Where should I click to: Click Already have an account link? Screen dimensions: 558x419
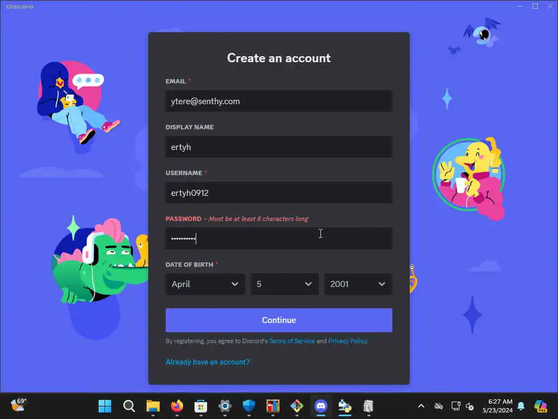[208, 362]
